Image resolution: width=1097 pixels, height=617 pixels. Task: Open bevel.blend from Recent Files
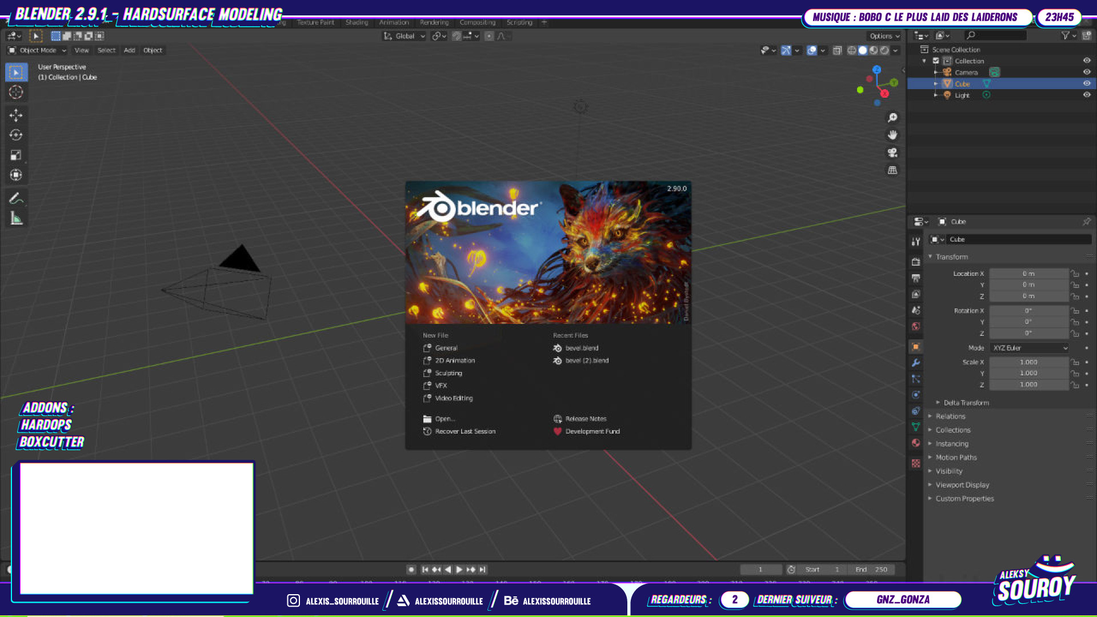(582, 348)
